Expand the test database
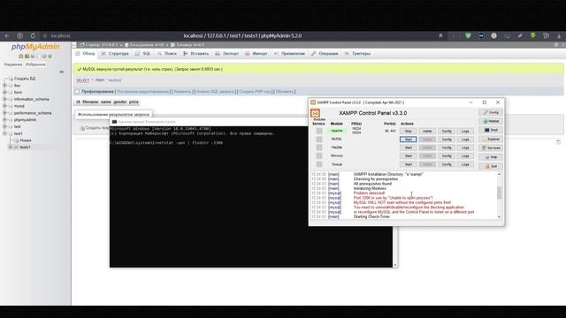 (x=5, y=126)
